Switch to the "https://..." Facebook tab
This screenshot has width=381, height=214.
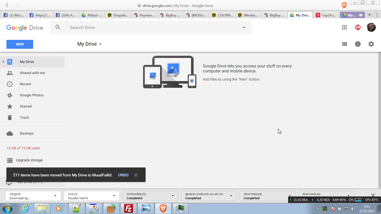tap(40, 15)
